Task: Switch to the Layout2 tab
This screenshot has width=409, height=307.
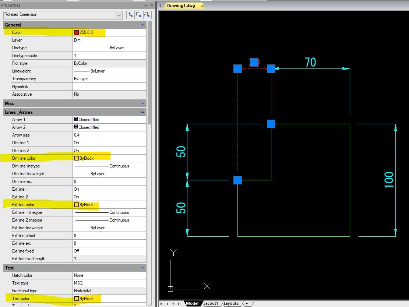Action: pos(231,304)
